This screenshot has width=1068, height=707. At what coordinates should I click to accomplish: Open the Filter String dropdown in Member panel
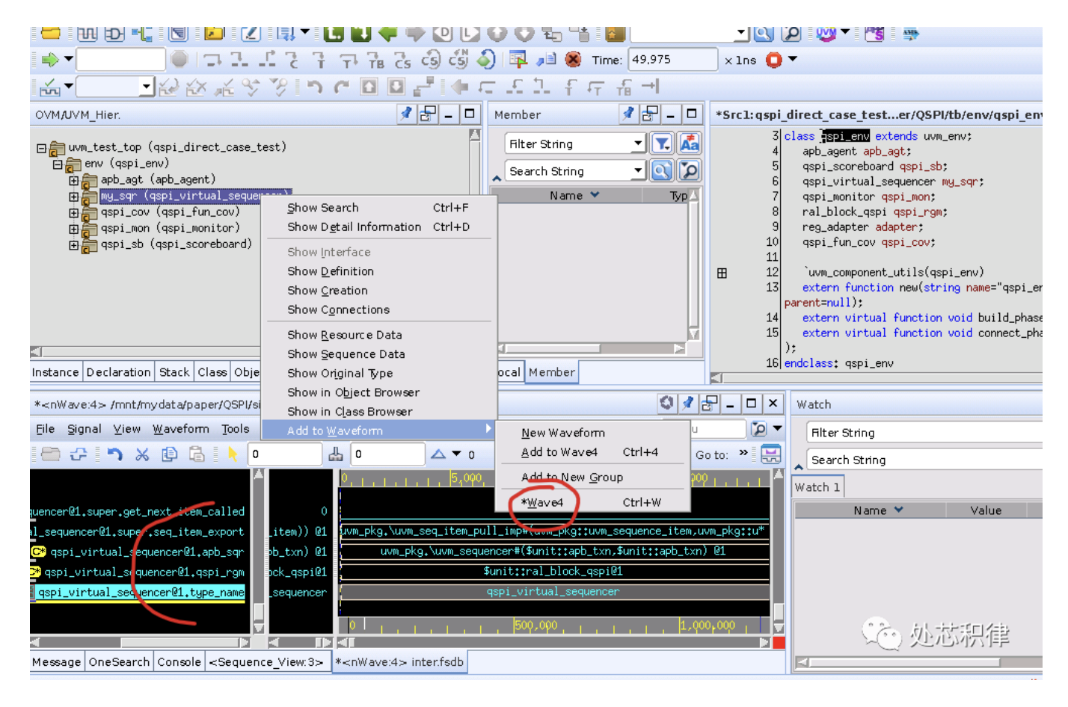[x=637, y=143]
